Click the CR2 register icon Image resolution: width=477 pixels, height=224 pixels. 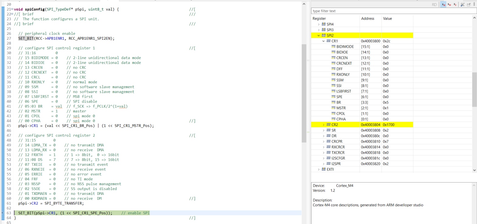328,125
